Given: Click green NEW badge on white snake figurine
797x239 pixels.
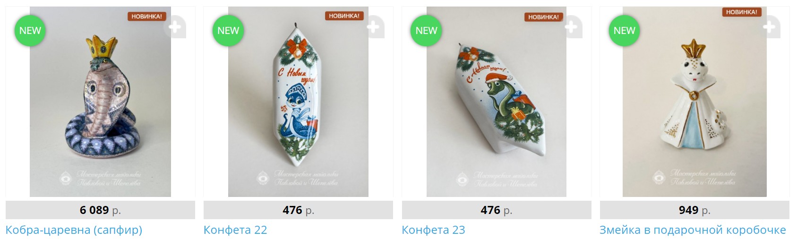Looking at the screenshot, I should click(x=624, y=31).
